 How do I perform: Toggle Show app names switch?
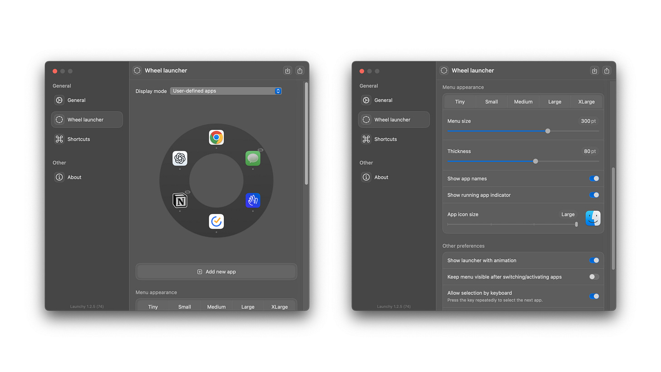click(594, 179)
